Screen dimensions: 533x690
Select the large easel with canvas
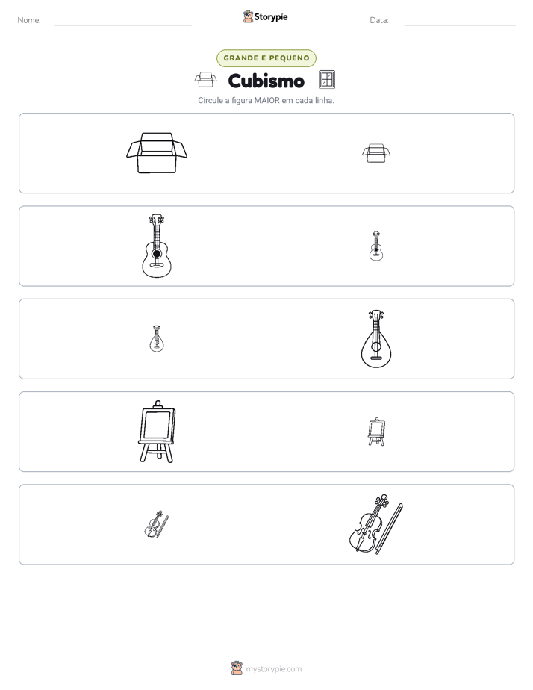pyautogui.click(x=157, y=432)
